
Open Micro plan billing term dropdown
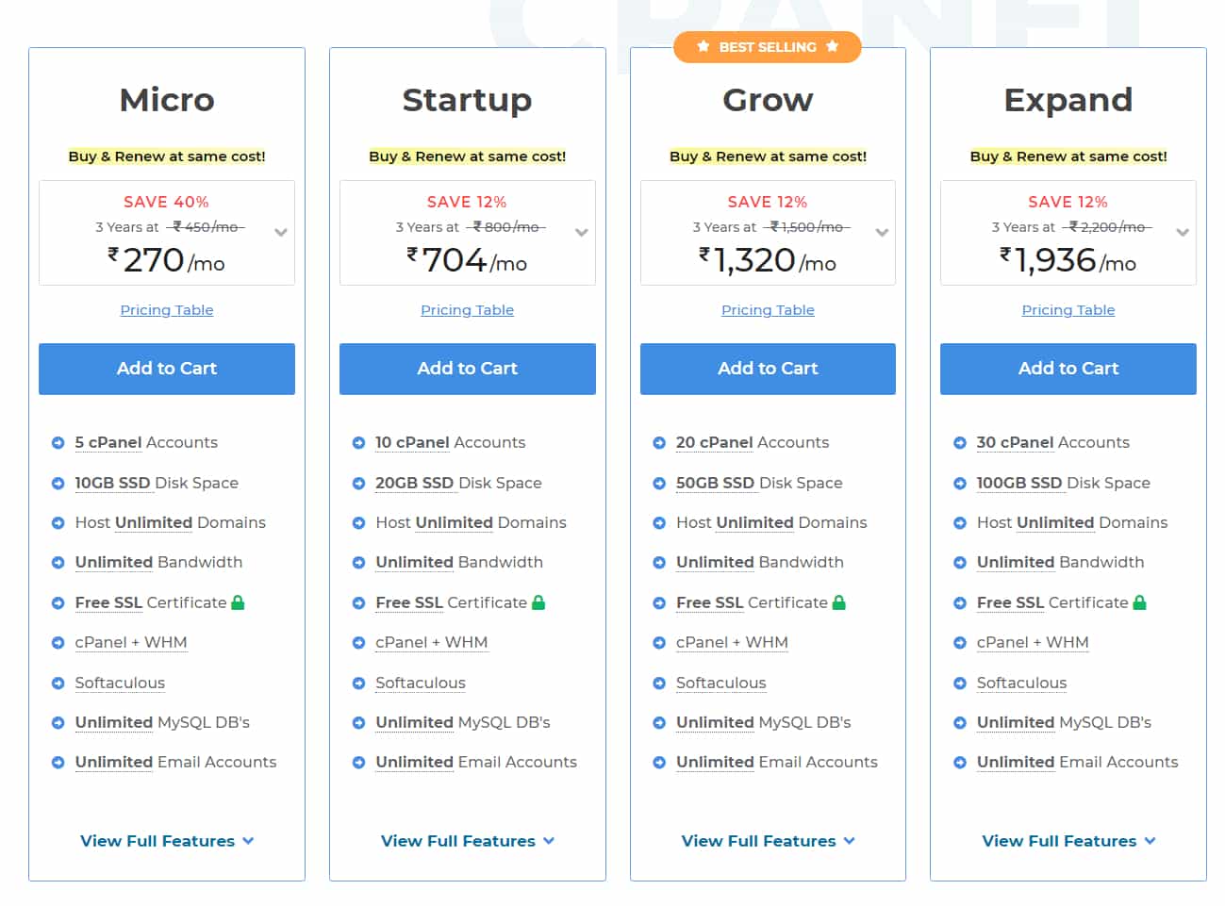tap(280, 232)
